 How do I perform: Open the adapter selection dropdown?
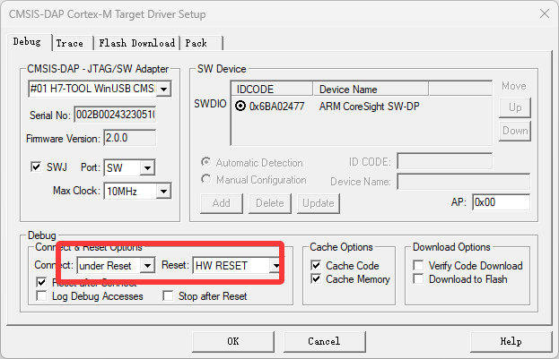point(162,90)
